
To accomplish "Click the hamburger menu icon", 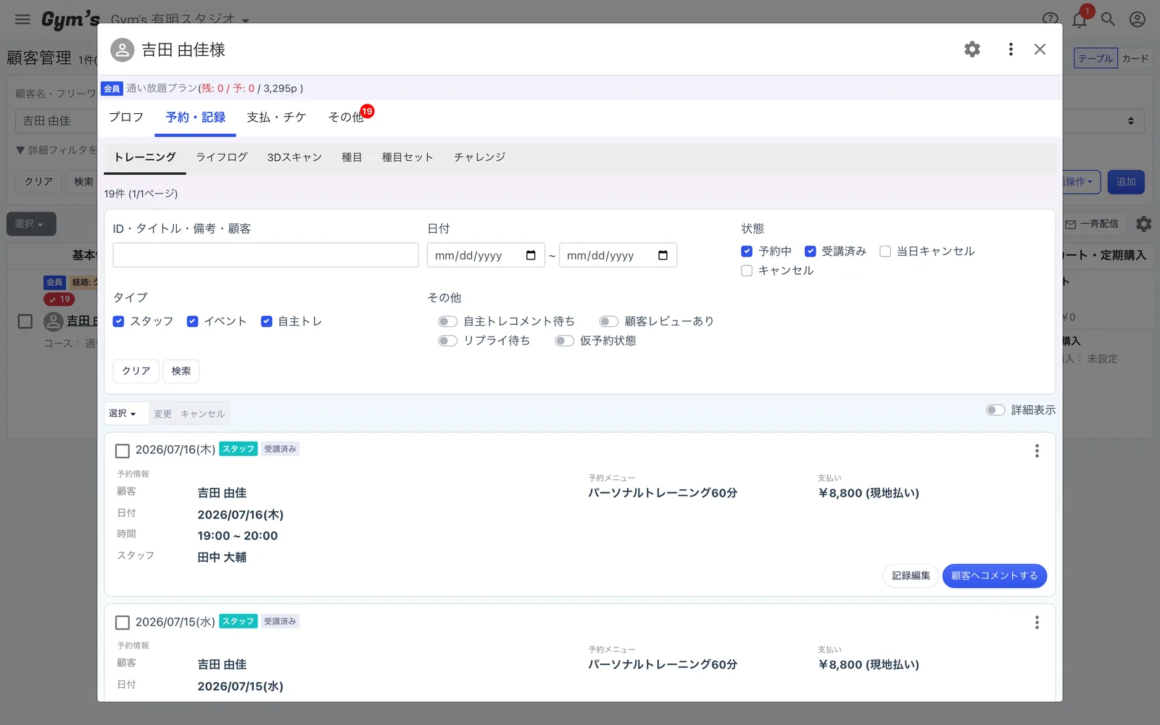I will click(22, 20).
